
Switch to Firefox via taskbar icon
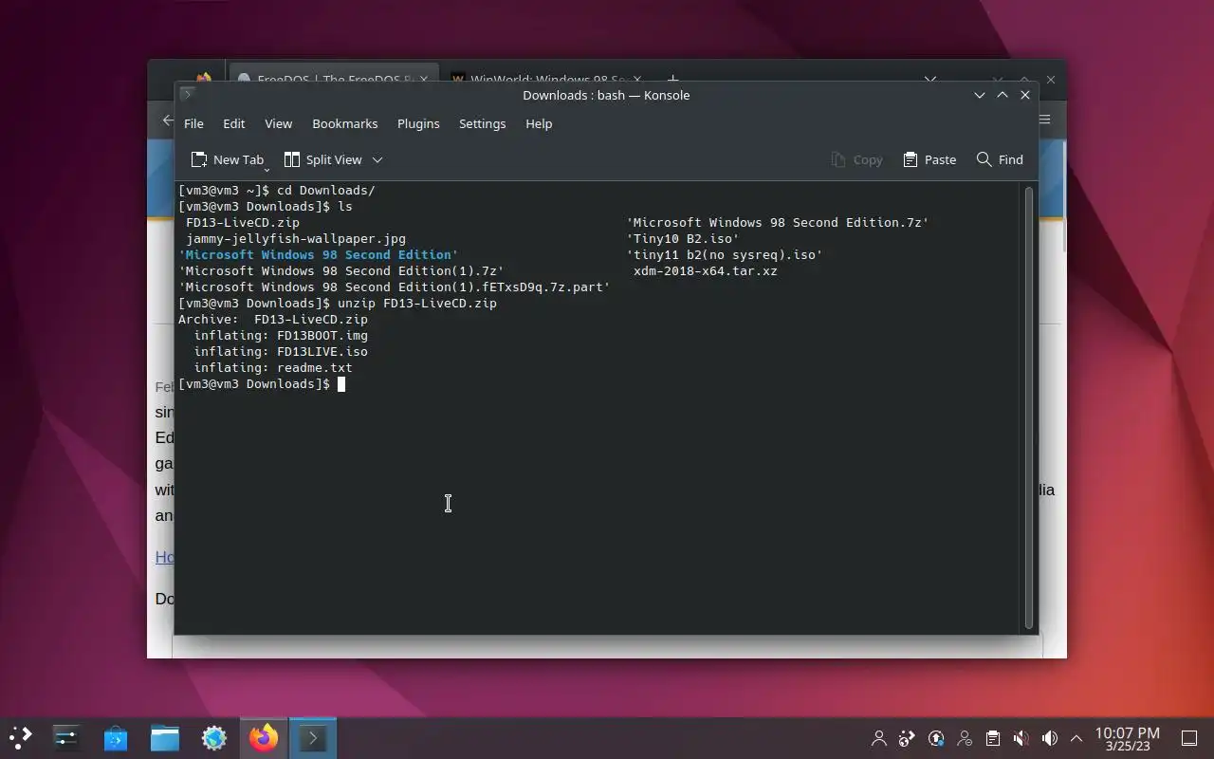[264, 737]
